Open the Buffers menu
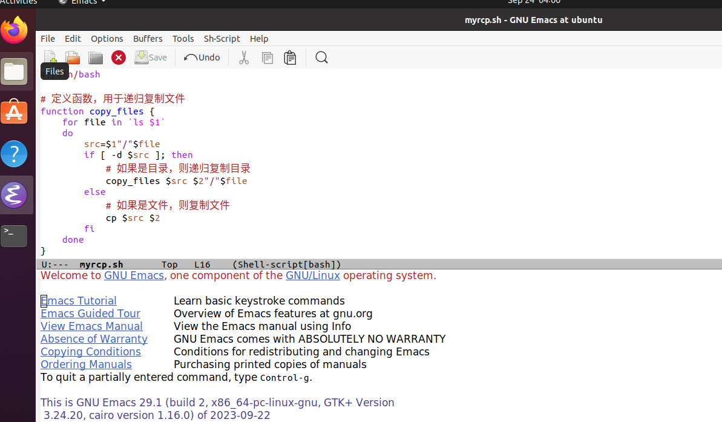This screenshot has width=722, height=422. (x=148, y=39)
